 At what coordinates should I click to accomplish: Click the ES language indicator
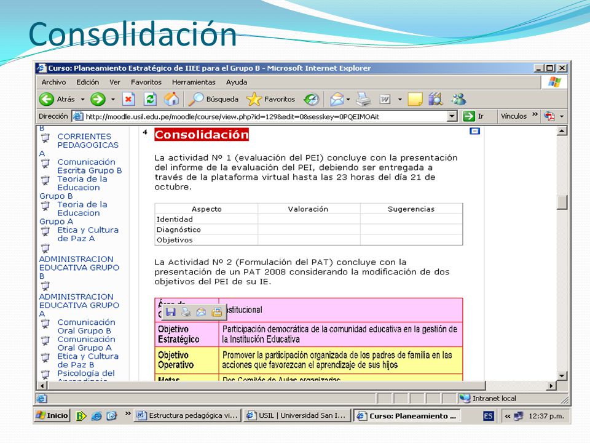point(488,417)
